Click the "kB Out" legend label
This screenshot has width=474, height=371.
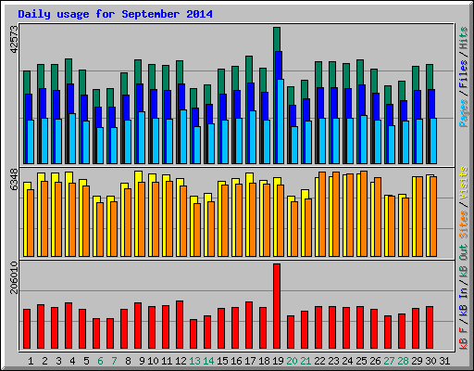pos(464,261)
